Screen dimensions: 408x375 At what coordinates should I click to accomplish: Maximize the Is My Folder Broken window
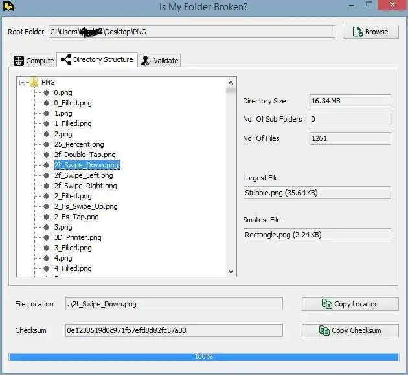369,4
